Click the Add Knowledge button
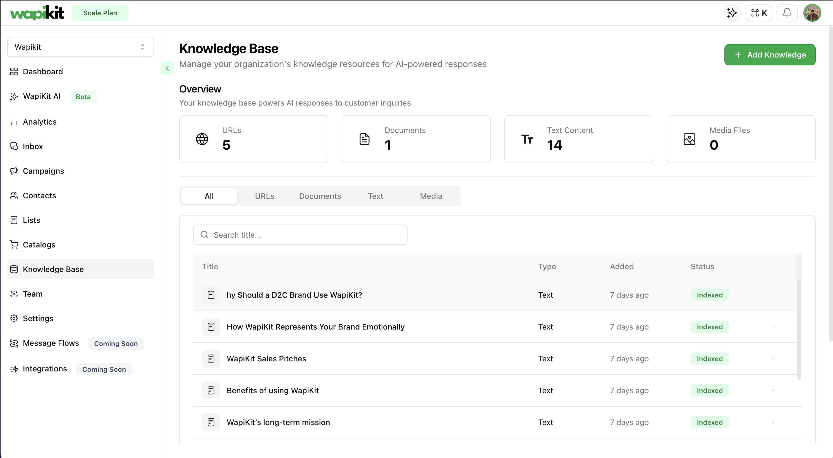The width and height of the screenshot is (833, 458). (x=770, y=55)
